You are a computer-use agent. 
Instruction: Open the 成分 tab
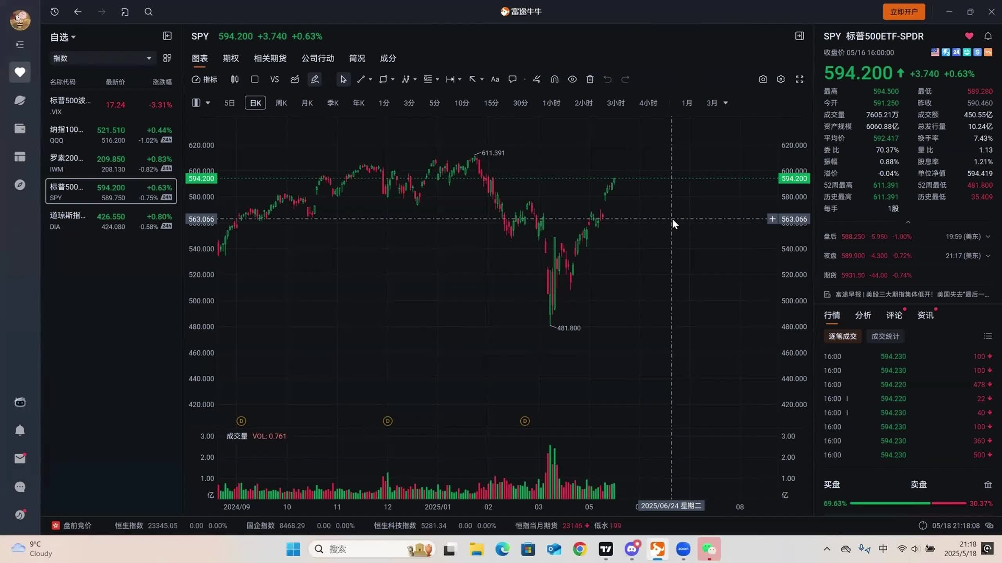click(388, 58)
